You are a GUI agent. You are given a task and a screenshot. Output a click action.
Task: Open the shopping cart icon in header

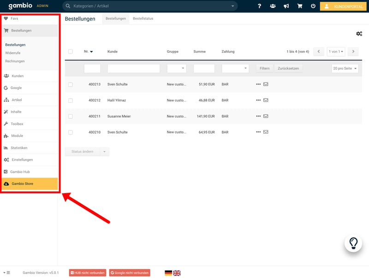[300, 6]
